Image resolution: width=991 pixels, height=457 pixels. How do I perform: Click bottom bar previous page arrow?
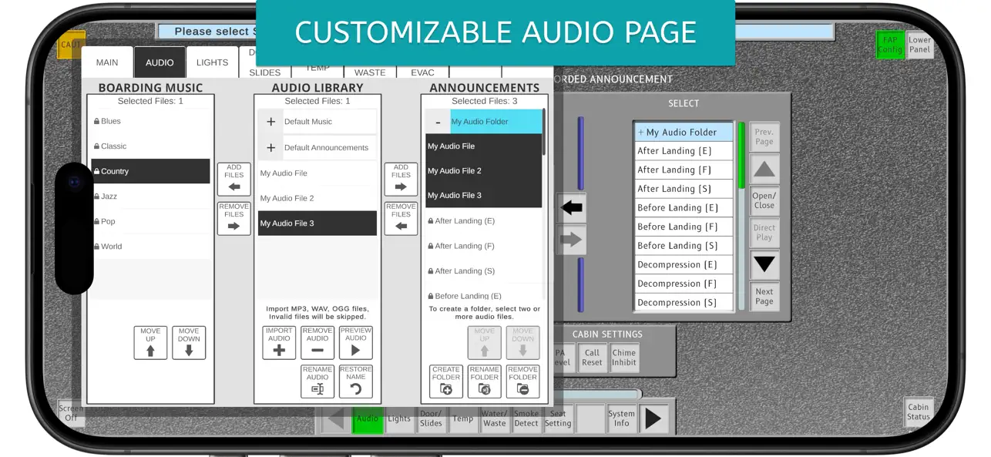(x=335, y=418)
